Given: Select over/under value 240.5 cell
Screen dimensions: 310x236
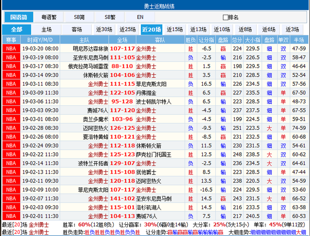Looking at the screenshot, I should [253, 216].
